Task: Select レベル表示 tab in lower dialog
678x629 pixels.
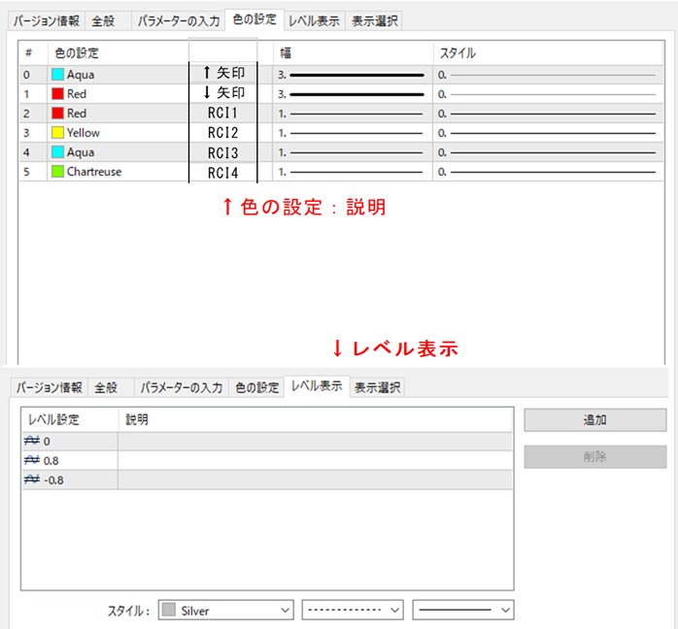Action: (x=317, y=385)
